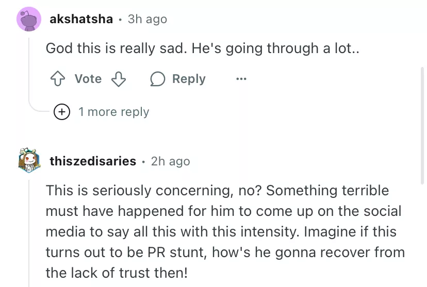Show the '1 more reply' thread

(x=113, y=112)
